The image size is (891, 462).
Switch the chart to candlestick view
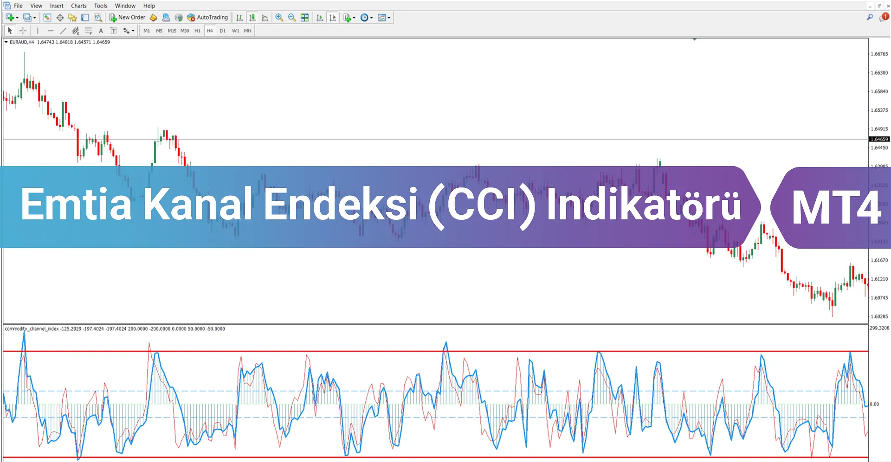tap(252, 17)
